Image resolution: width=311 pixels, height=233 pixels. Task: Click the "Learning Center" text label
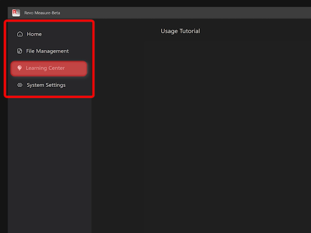(x=45, y=68)
